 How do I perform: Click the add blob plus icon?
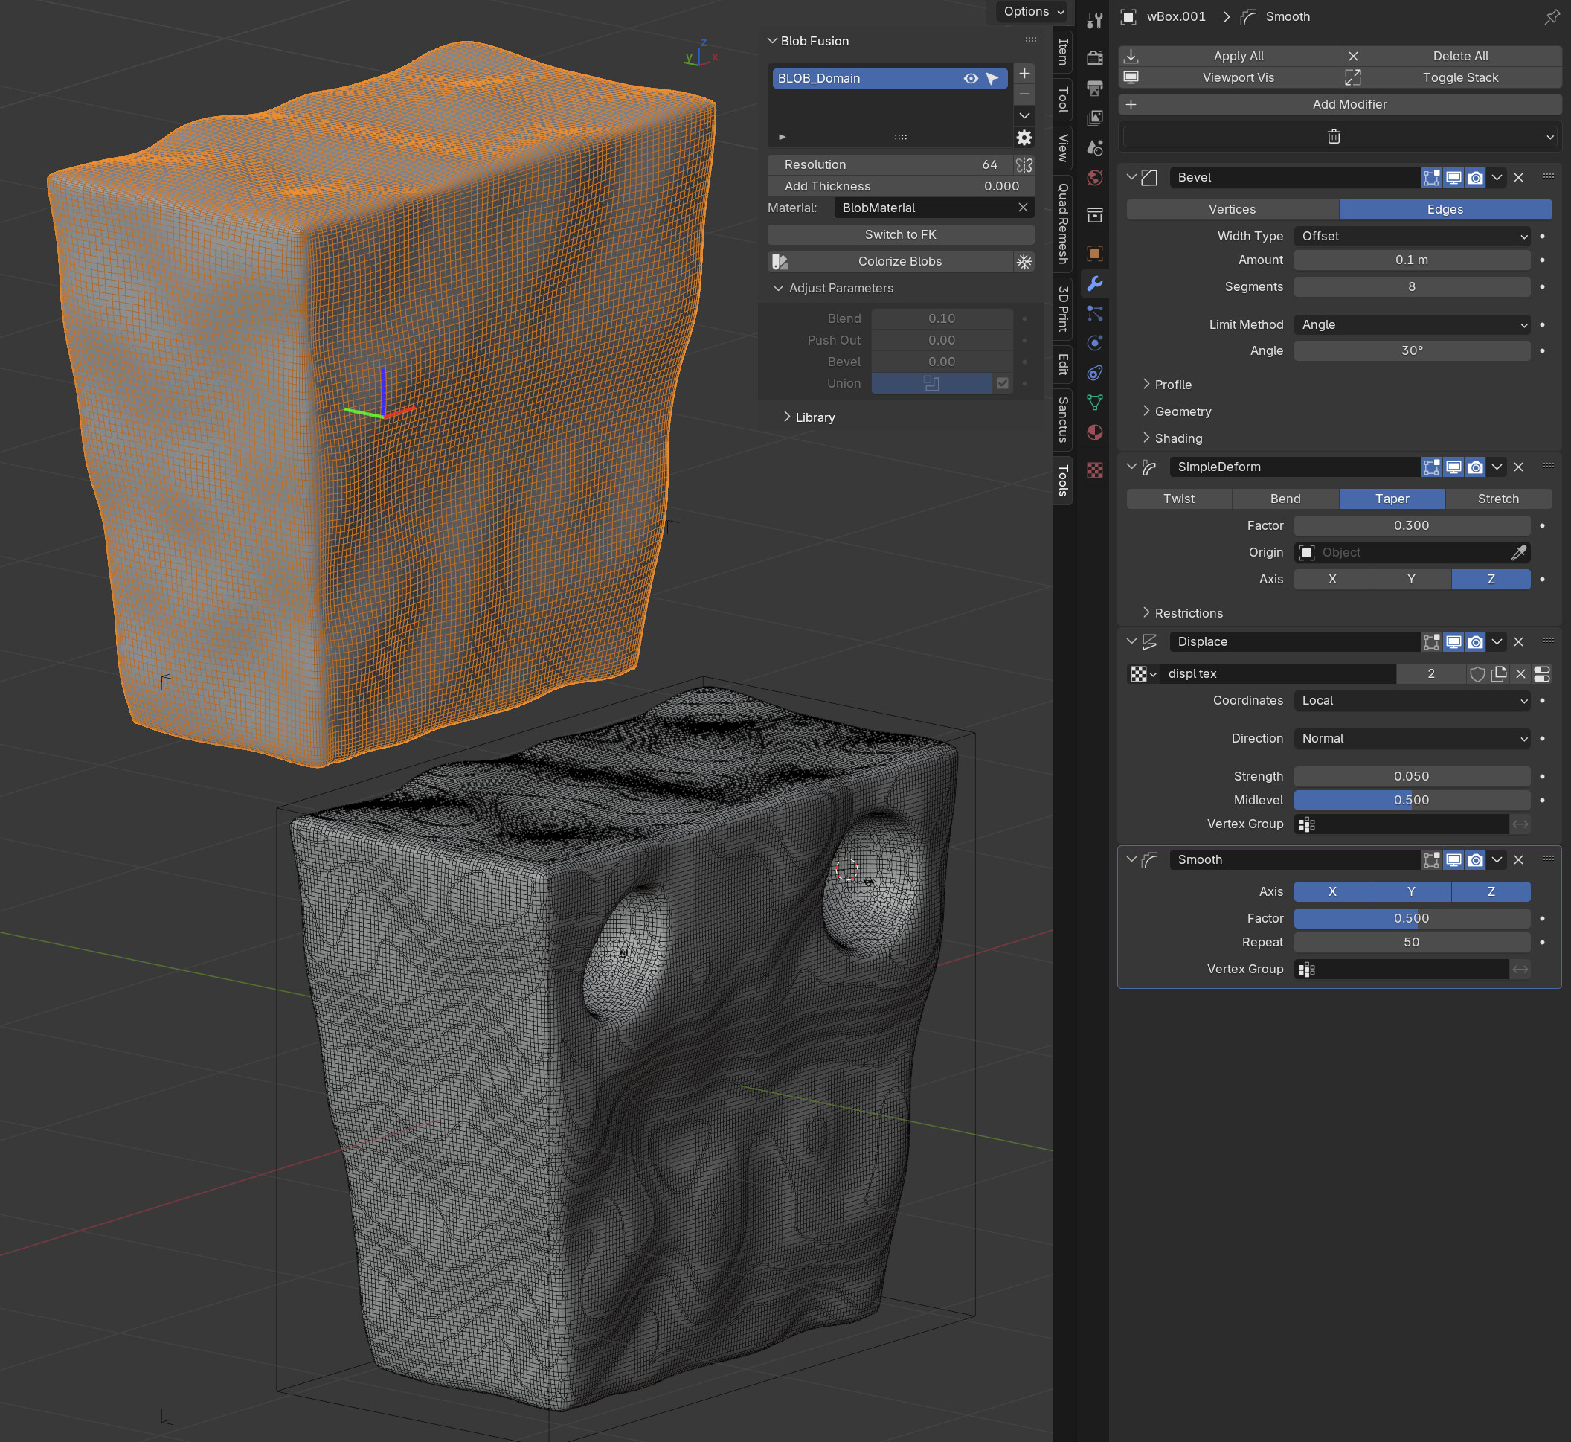[x=1024, y=74]
